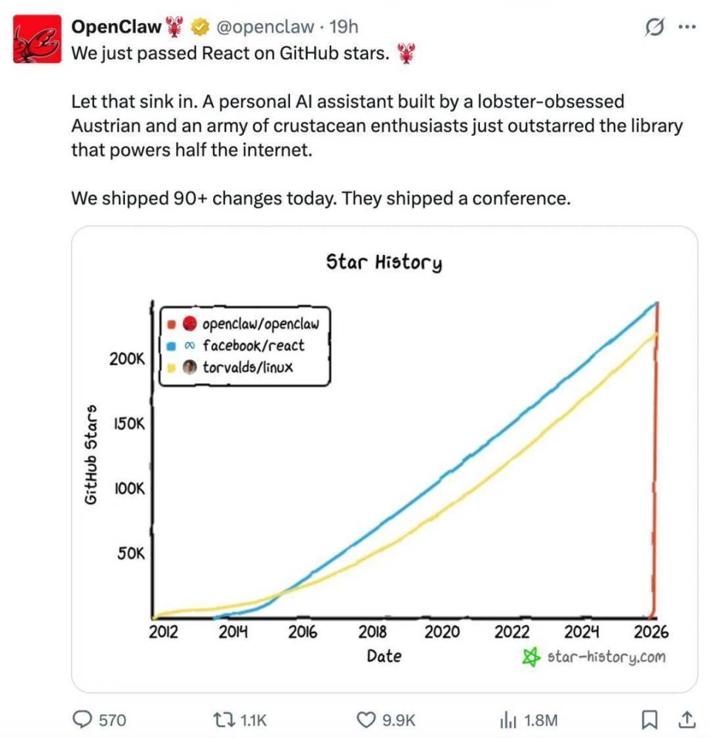
Task: Open the three-dot more options menu
Action: 687,27
